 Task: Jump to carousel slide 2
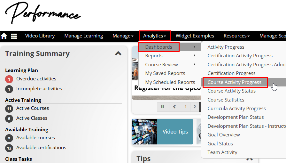point(195,107)
